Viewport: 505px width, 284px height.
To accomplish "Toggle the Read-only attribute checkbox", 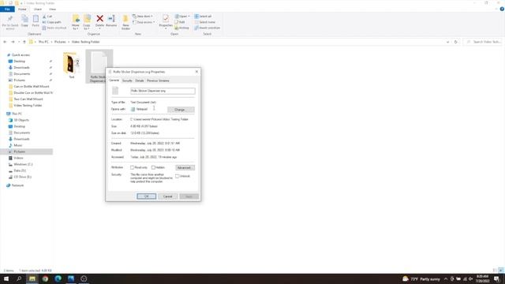I will click(x=132, y=167).
